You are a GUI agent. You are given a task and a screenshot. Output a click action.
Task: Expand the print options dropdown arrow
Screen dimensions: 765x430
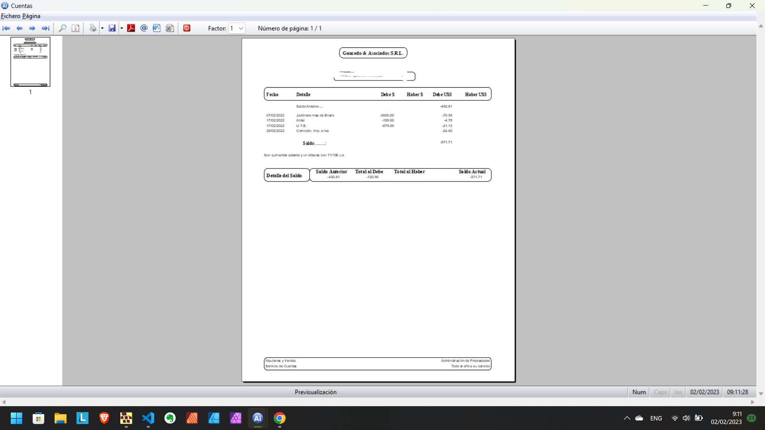coord(102,28)
